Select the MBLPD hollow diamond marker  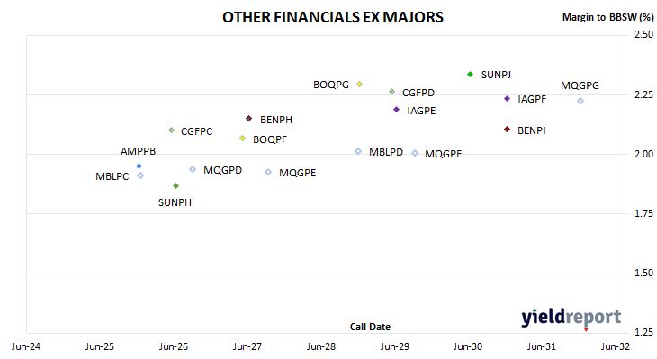click(358, 151)
